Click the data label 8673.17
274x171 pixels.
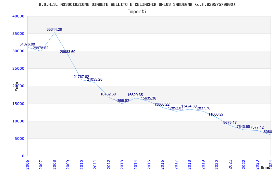point(230,122)
